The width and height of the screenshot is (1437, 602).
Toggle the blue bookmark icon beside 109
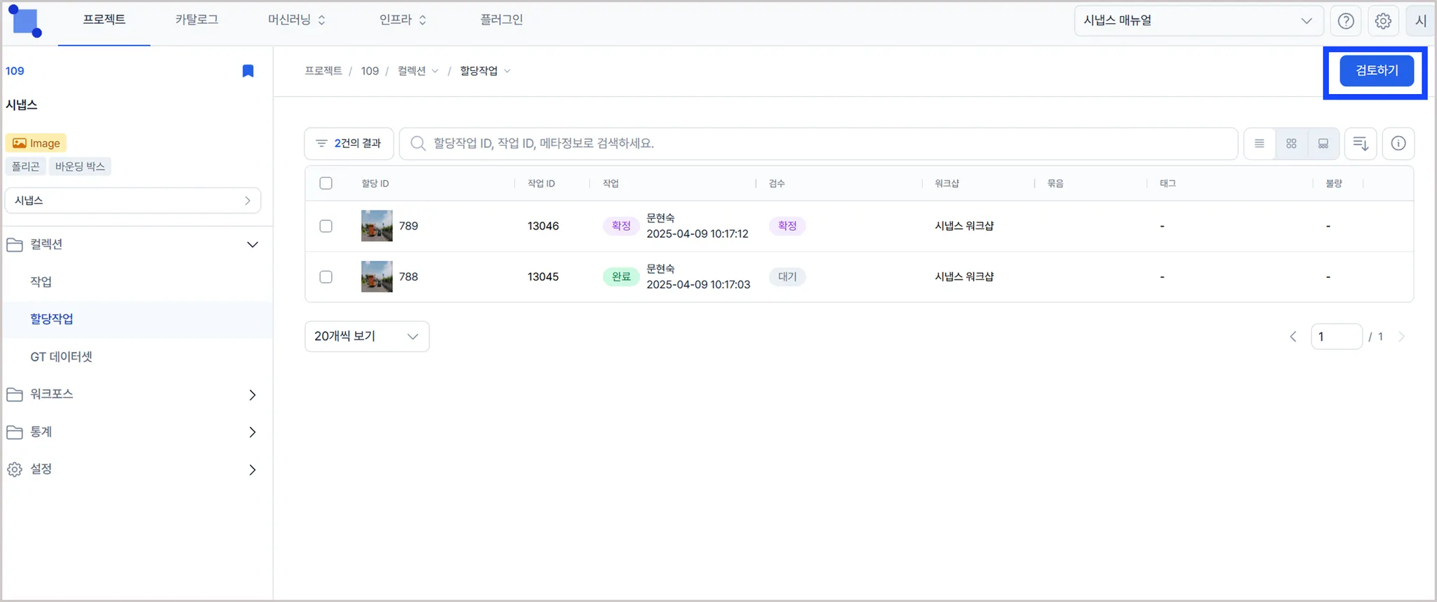(248, 71)
